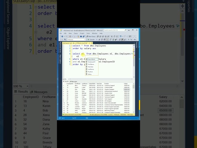Click the Display Estimated Execution Plan icon

click(x=102, y=39)
